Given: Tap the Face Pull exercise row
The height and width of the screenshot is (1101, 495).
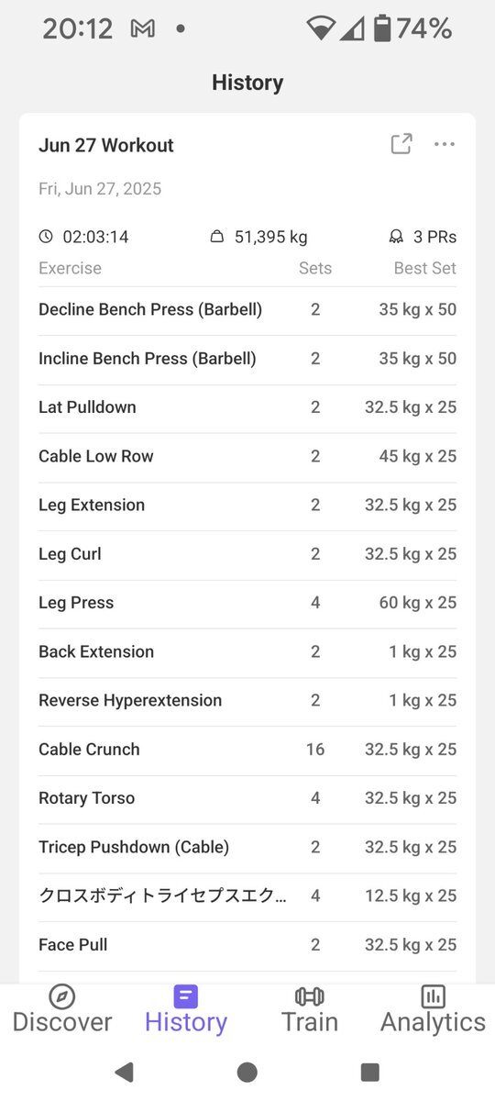Looking at the screenshot, I should [247, 945].
